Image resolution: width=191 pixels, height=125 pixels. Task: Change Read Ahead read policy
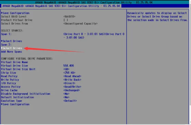click(x=72, y=76)
